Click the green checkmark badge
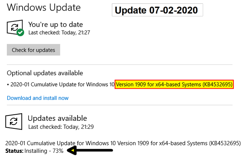 tap(20, 32)
